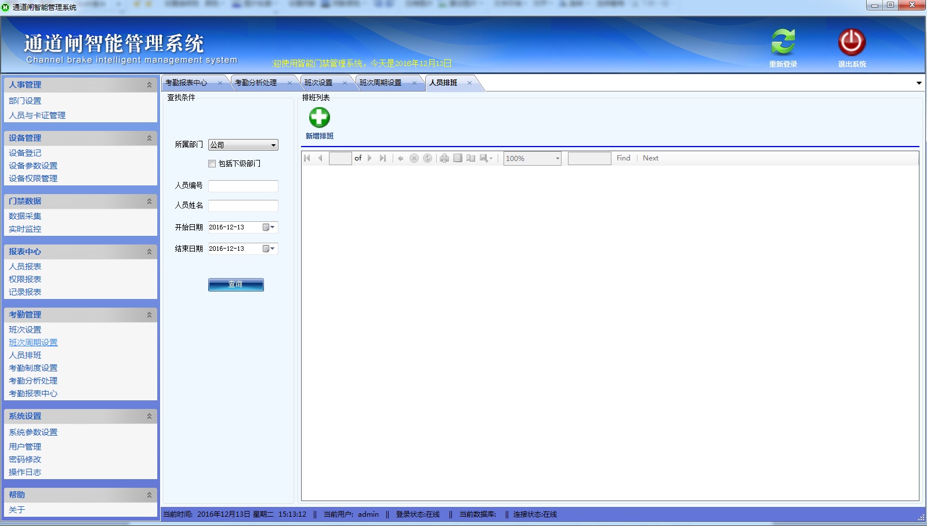The width and height of the screenshot is (927, 526).
Task: Click the app icon in title bar
Action: [6, 7]
